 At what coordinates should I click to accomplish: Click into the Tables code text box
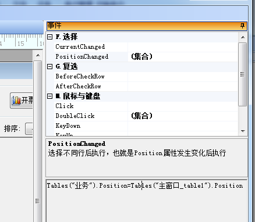[147, 201]
